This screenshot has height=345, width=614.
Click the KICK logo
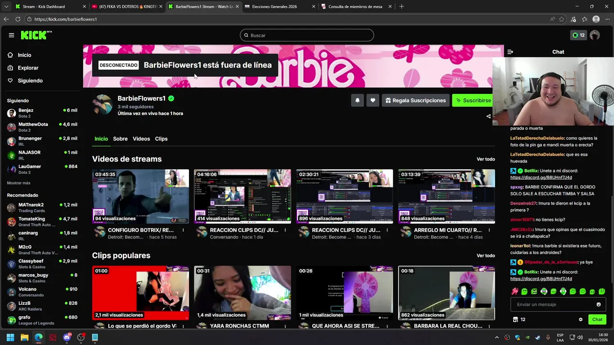pyautogui.click(x=36, y=35)
